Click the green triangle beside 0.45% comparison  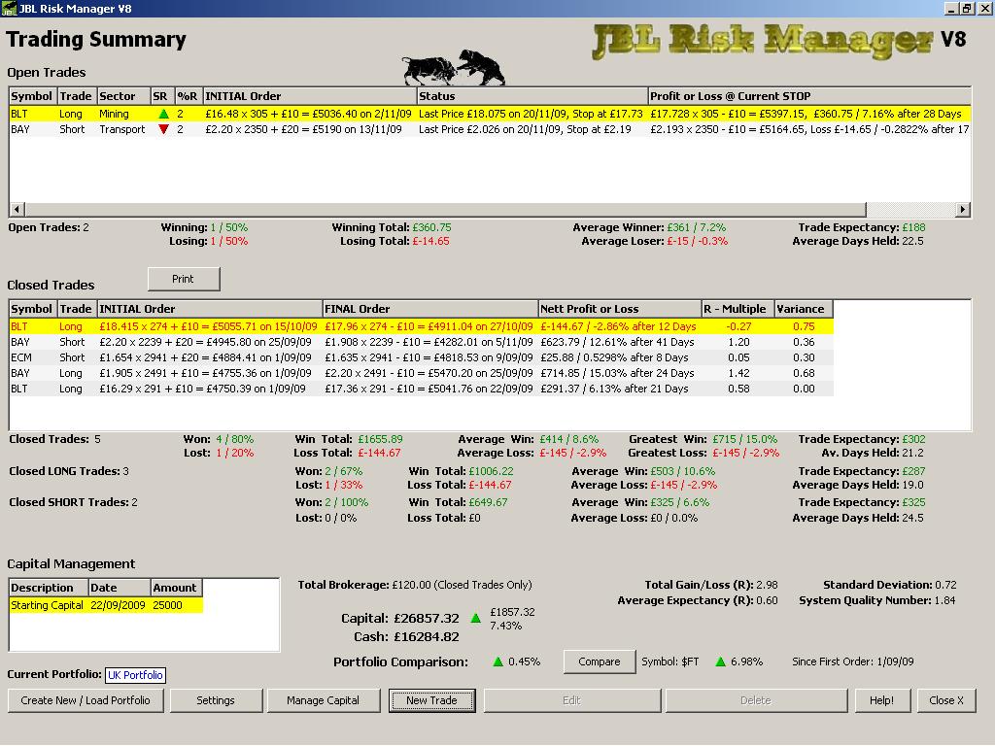[498, 661]
